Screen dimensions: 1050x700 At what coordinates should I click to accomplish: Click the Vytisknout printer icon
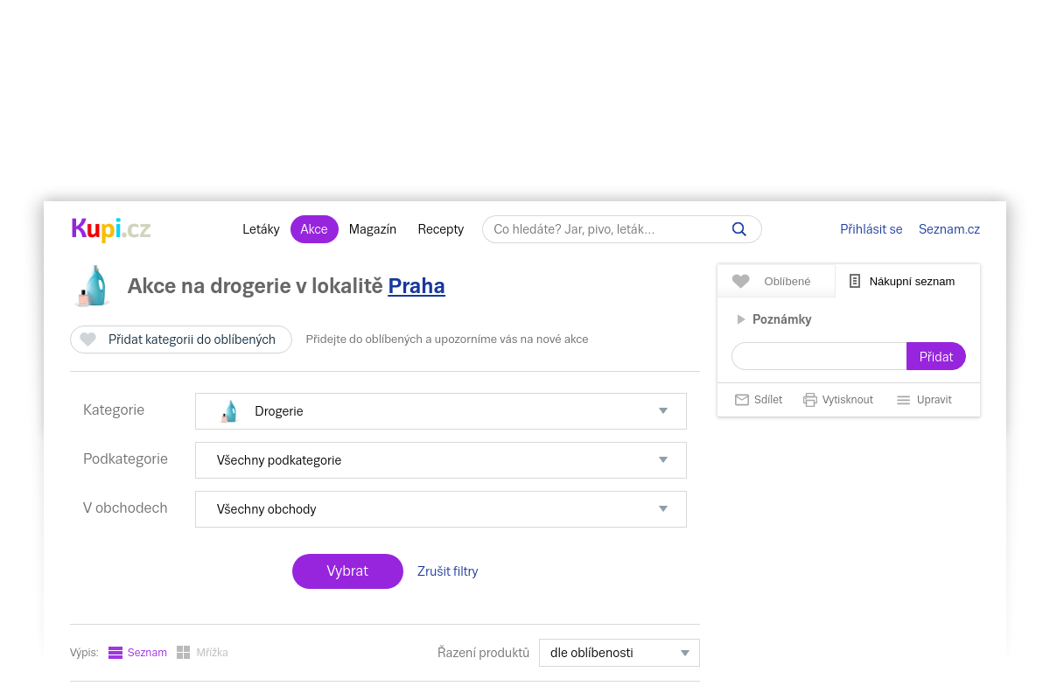coord(810,400)
